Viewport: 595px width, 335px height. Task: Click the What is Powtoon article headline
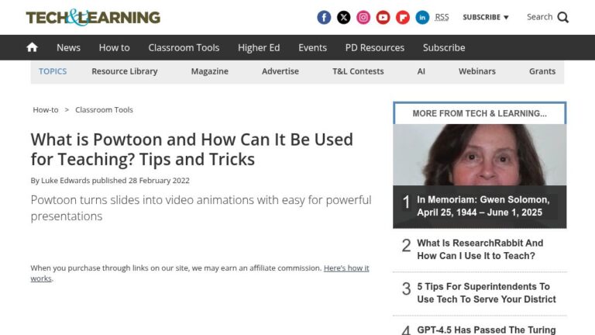tap(191, 149)
